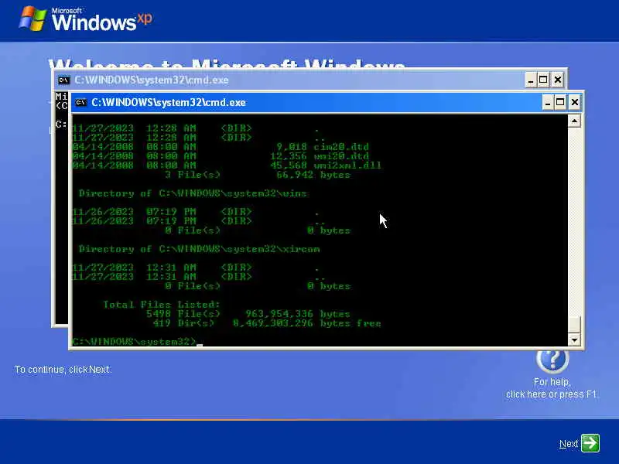Click the wmi2xml.dll file name
This screenshot has width=619, height=464.
click(347, 165)
